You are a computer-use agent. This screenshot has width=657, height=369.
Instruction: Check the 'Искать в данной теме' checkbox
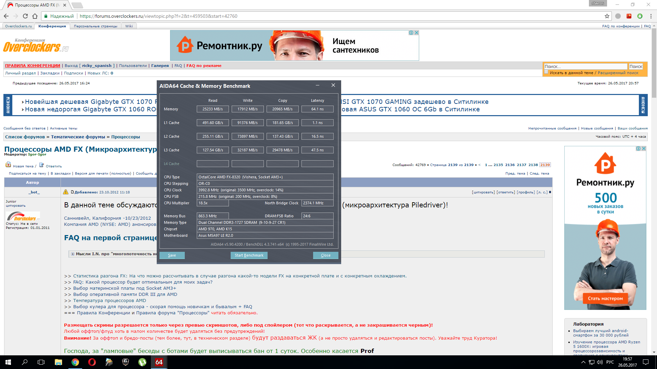546,72
